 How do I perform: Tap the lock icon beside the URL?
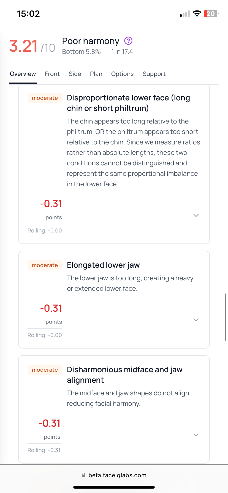84,475
